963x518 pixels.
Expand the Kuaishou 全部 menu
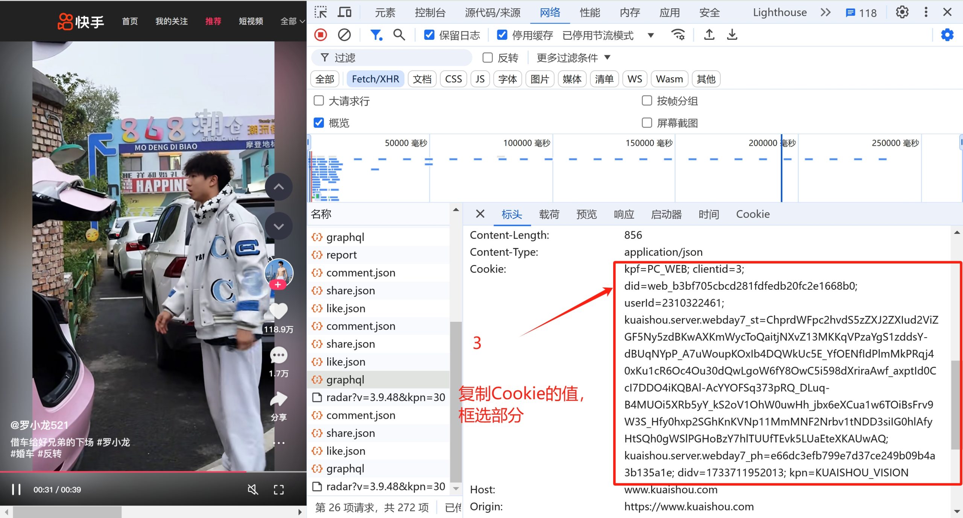tap(293, 21)
